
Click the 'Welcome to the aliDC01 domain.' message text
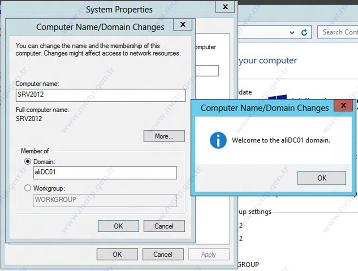(x=281, y=140)
